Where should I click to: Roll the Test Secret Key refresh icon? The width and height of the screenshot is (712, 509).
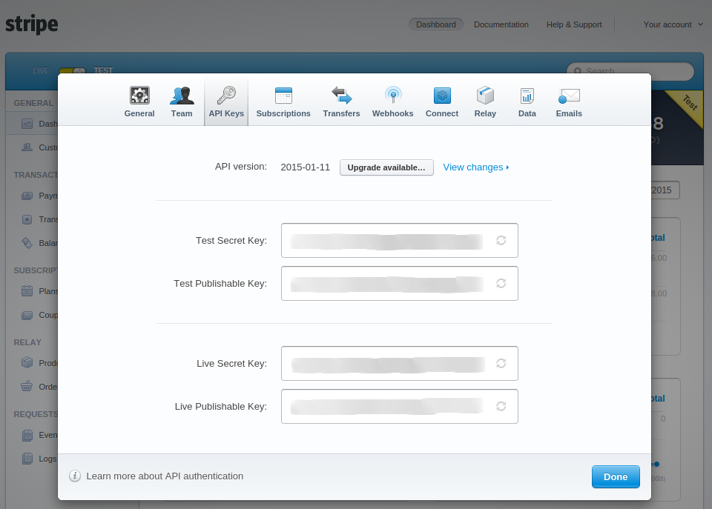[501, 241]
